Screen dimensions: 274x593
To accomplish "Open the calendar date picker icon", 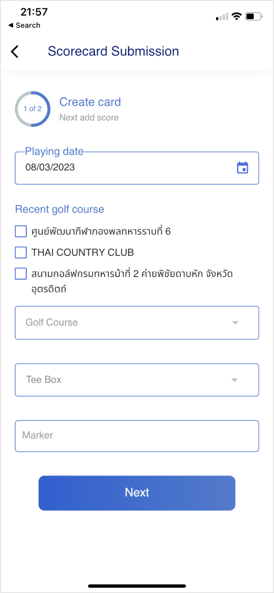I will [242, 168].
